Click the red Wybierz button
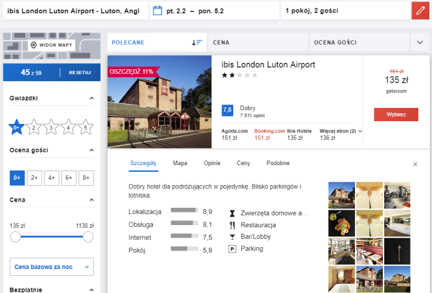 [x=396, y=115]
